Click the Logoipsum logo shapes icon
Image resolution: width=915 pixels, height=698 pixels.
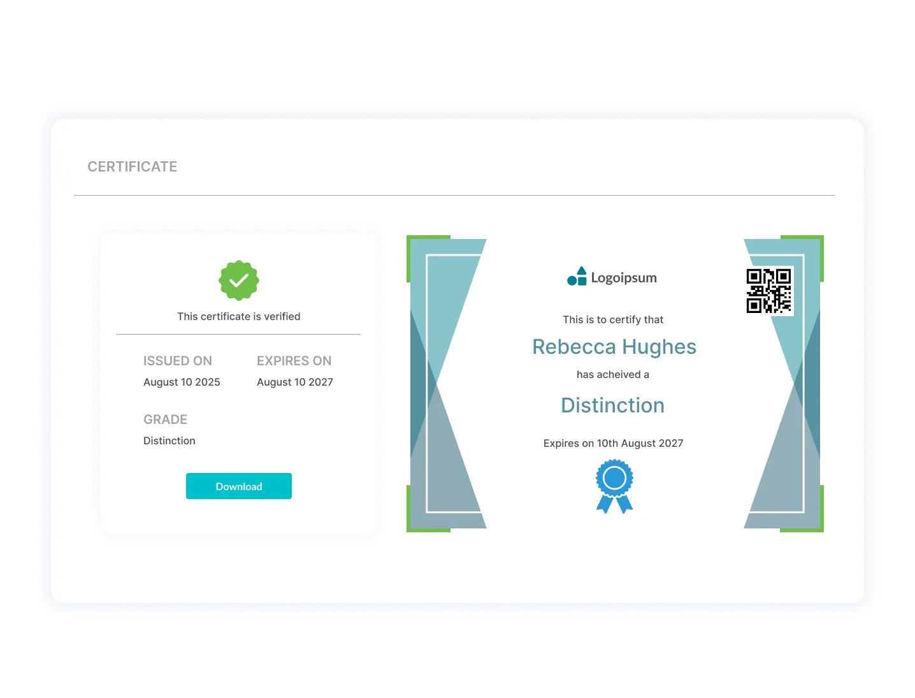[x=577, y=277]
